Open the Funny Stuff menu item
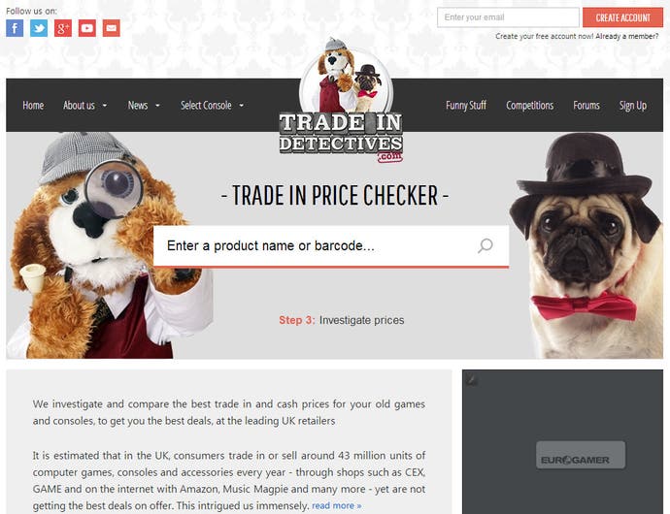 click(466, 106)
